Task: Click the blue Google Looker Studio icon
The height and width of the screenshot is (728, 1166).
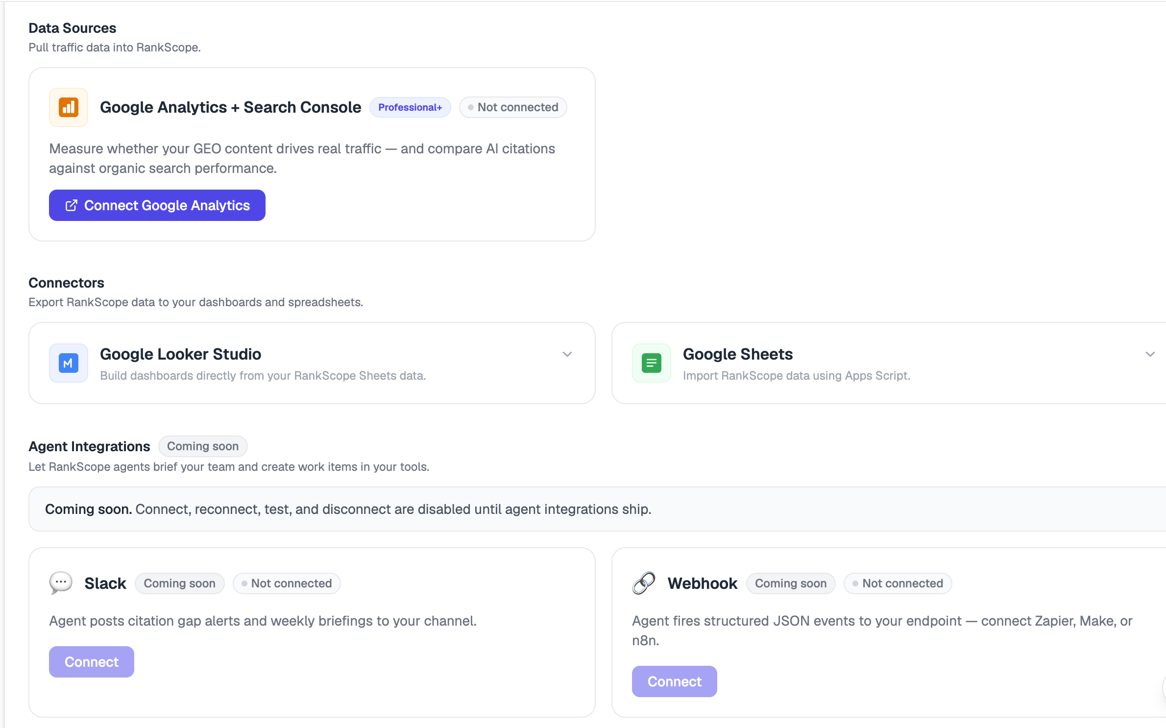Action: (x=69, y=363)
